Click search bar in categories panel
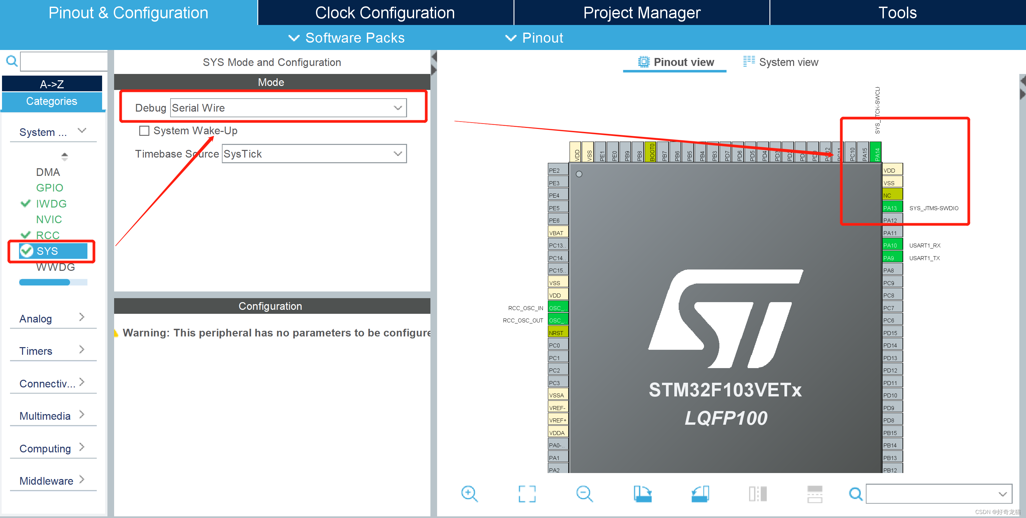1026x518 pixels. click(59, 61)
